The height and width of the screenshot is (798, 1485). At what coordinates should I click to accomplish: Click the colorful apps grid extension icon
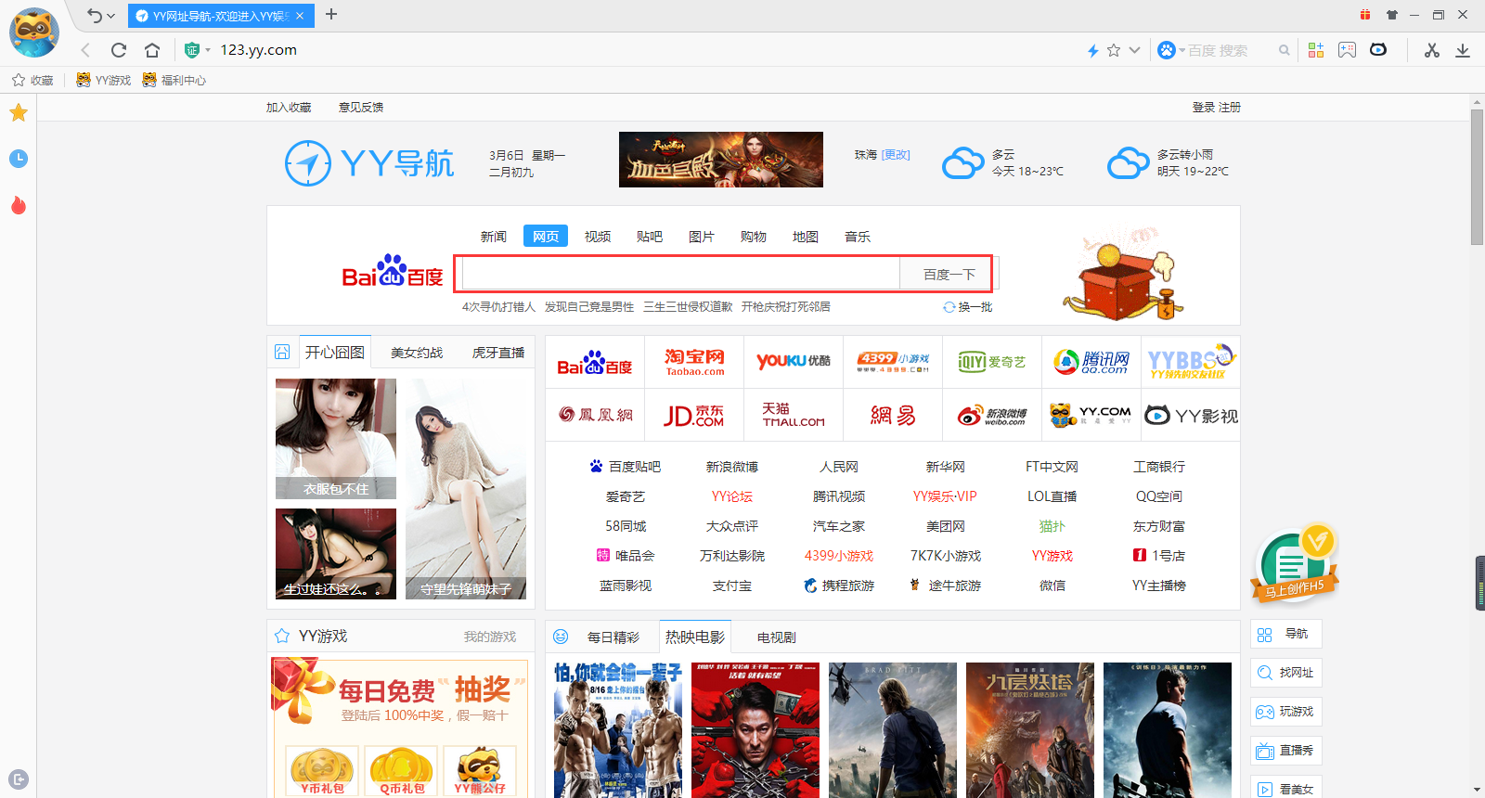[1316, 50]
